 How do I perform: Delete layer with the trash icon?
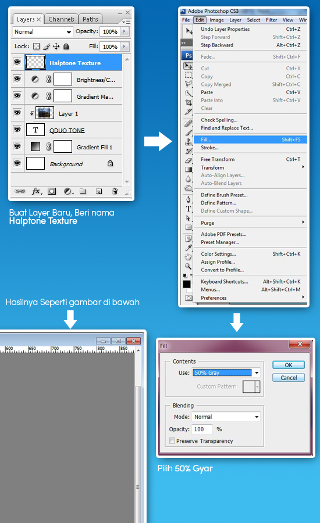click(x=115, y=191)
